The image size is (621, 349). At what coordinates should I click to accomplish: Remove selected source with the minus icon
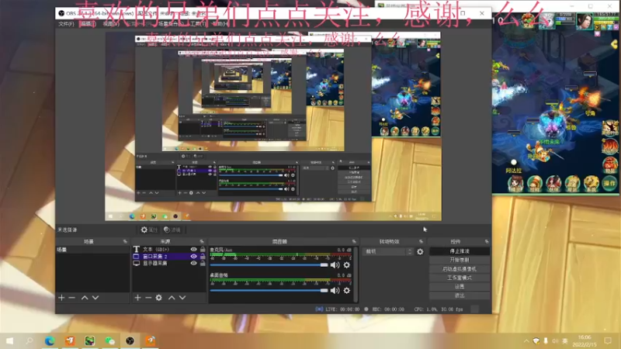[x=148, y=298]
